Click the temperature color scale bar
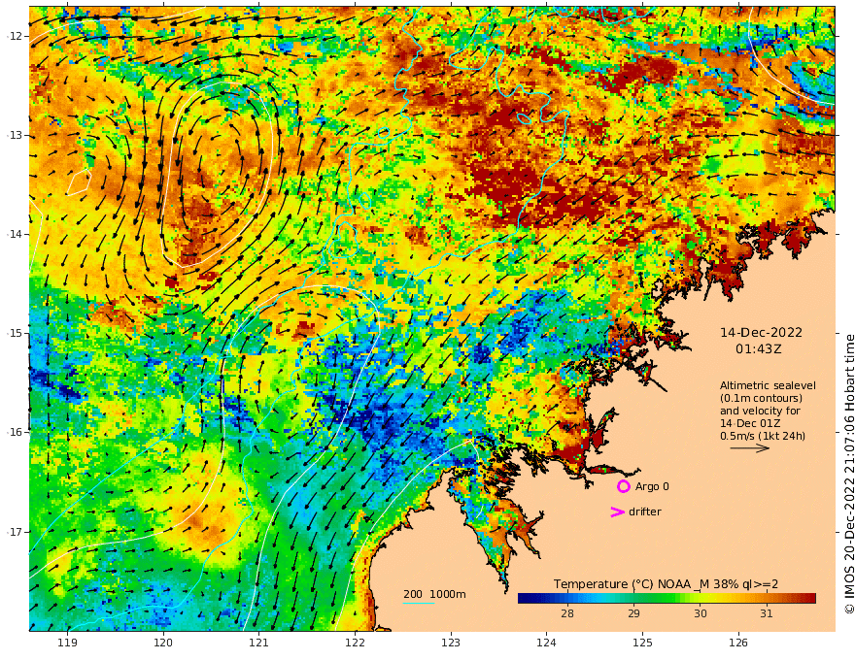The height and width of the screenshot is (660, 855). pos(667,598)
